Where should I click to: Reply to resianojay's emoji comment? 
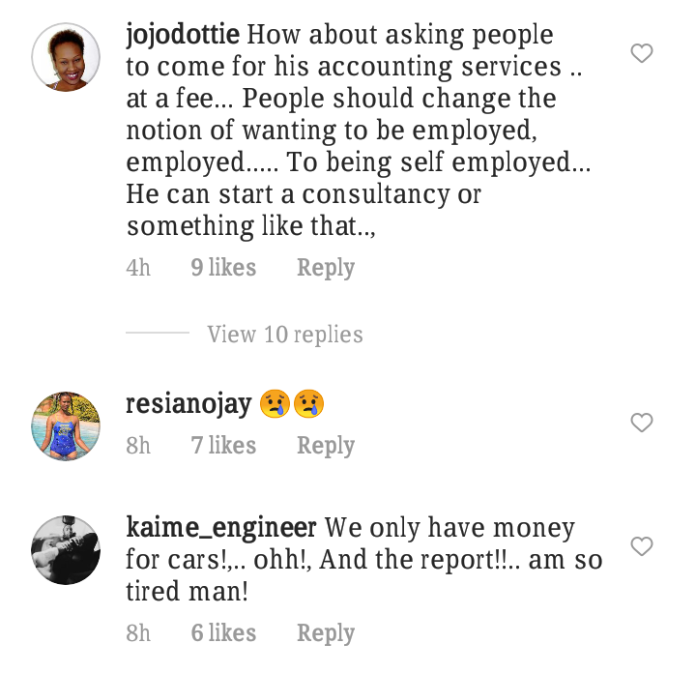pos(326,446)
